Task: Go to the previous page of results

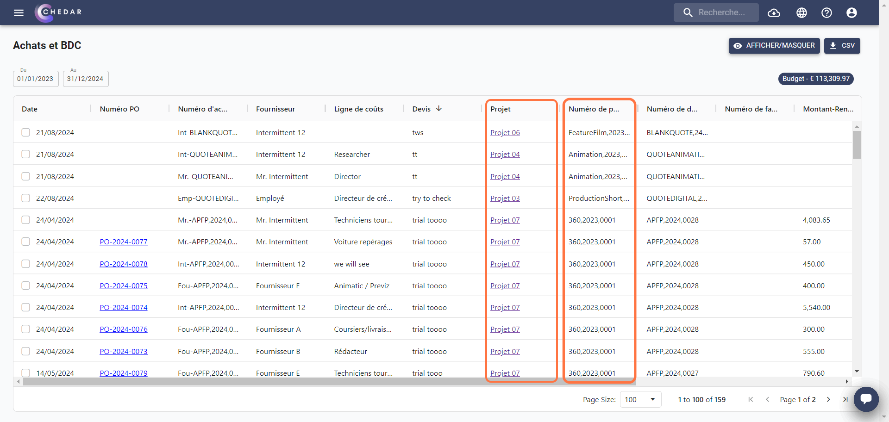Action: [x=767, y=399]
